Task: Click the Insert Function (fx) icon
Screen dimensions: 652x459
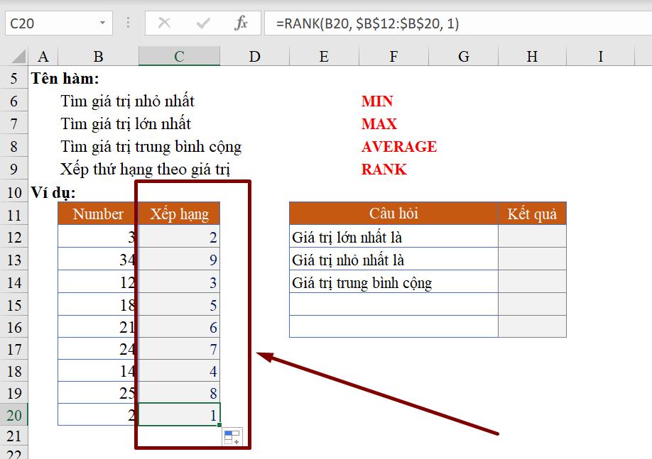Action: (241, 22)
